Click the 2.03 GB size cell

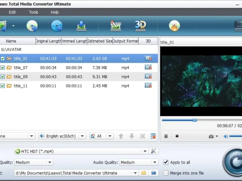100,59
